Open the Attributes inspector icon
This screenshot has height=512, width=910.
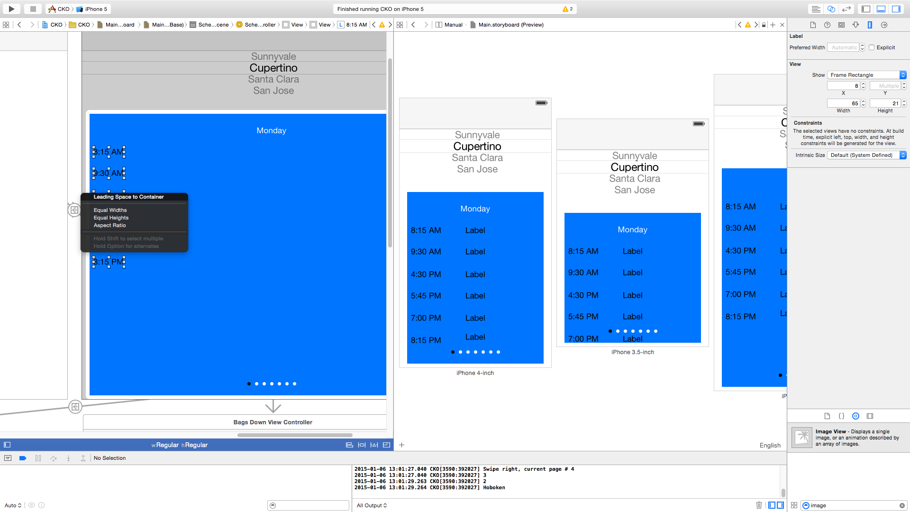[855, 25]
